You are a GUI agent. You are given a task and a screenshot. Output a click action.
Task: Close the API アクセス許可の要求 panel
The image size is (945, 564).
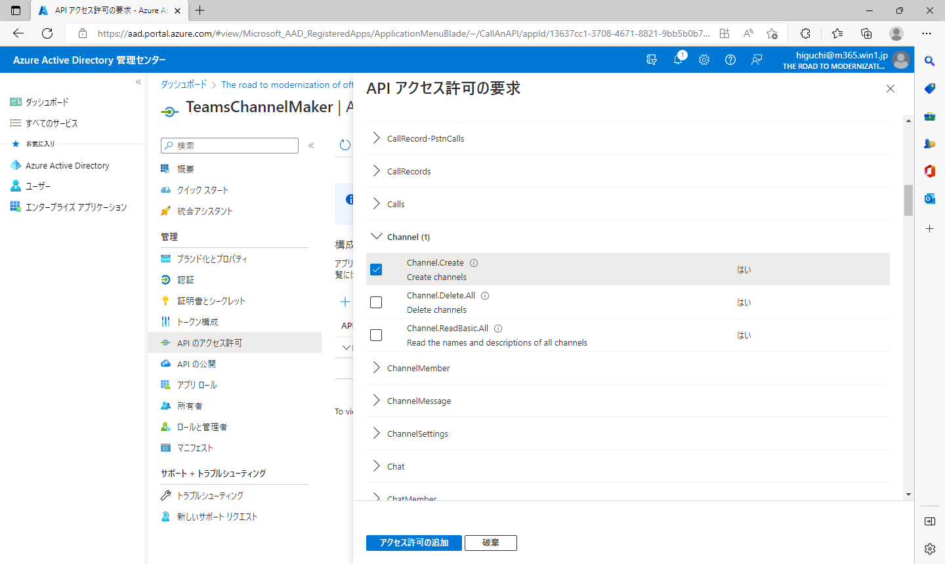(891, 89)
